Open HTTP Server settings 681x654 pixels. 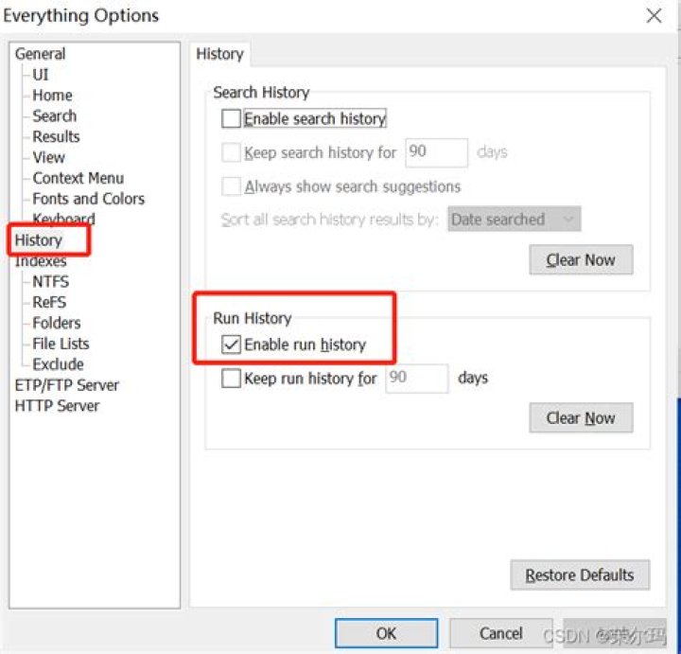[x=58, y=405]
